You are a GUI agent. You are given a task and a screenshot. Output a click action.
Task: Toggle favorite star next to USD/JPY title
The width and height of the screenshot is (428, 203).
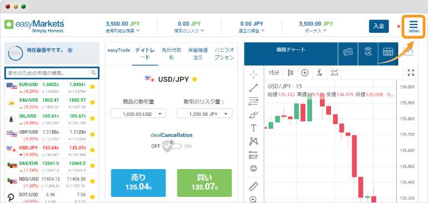(194, 80)
